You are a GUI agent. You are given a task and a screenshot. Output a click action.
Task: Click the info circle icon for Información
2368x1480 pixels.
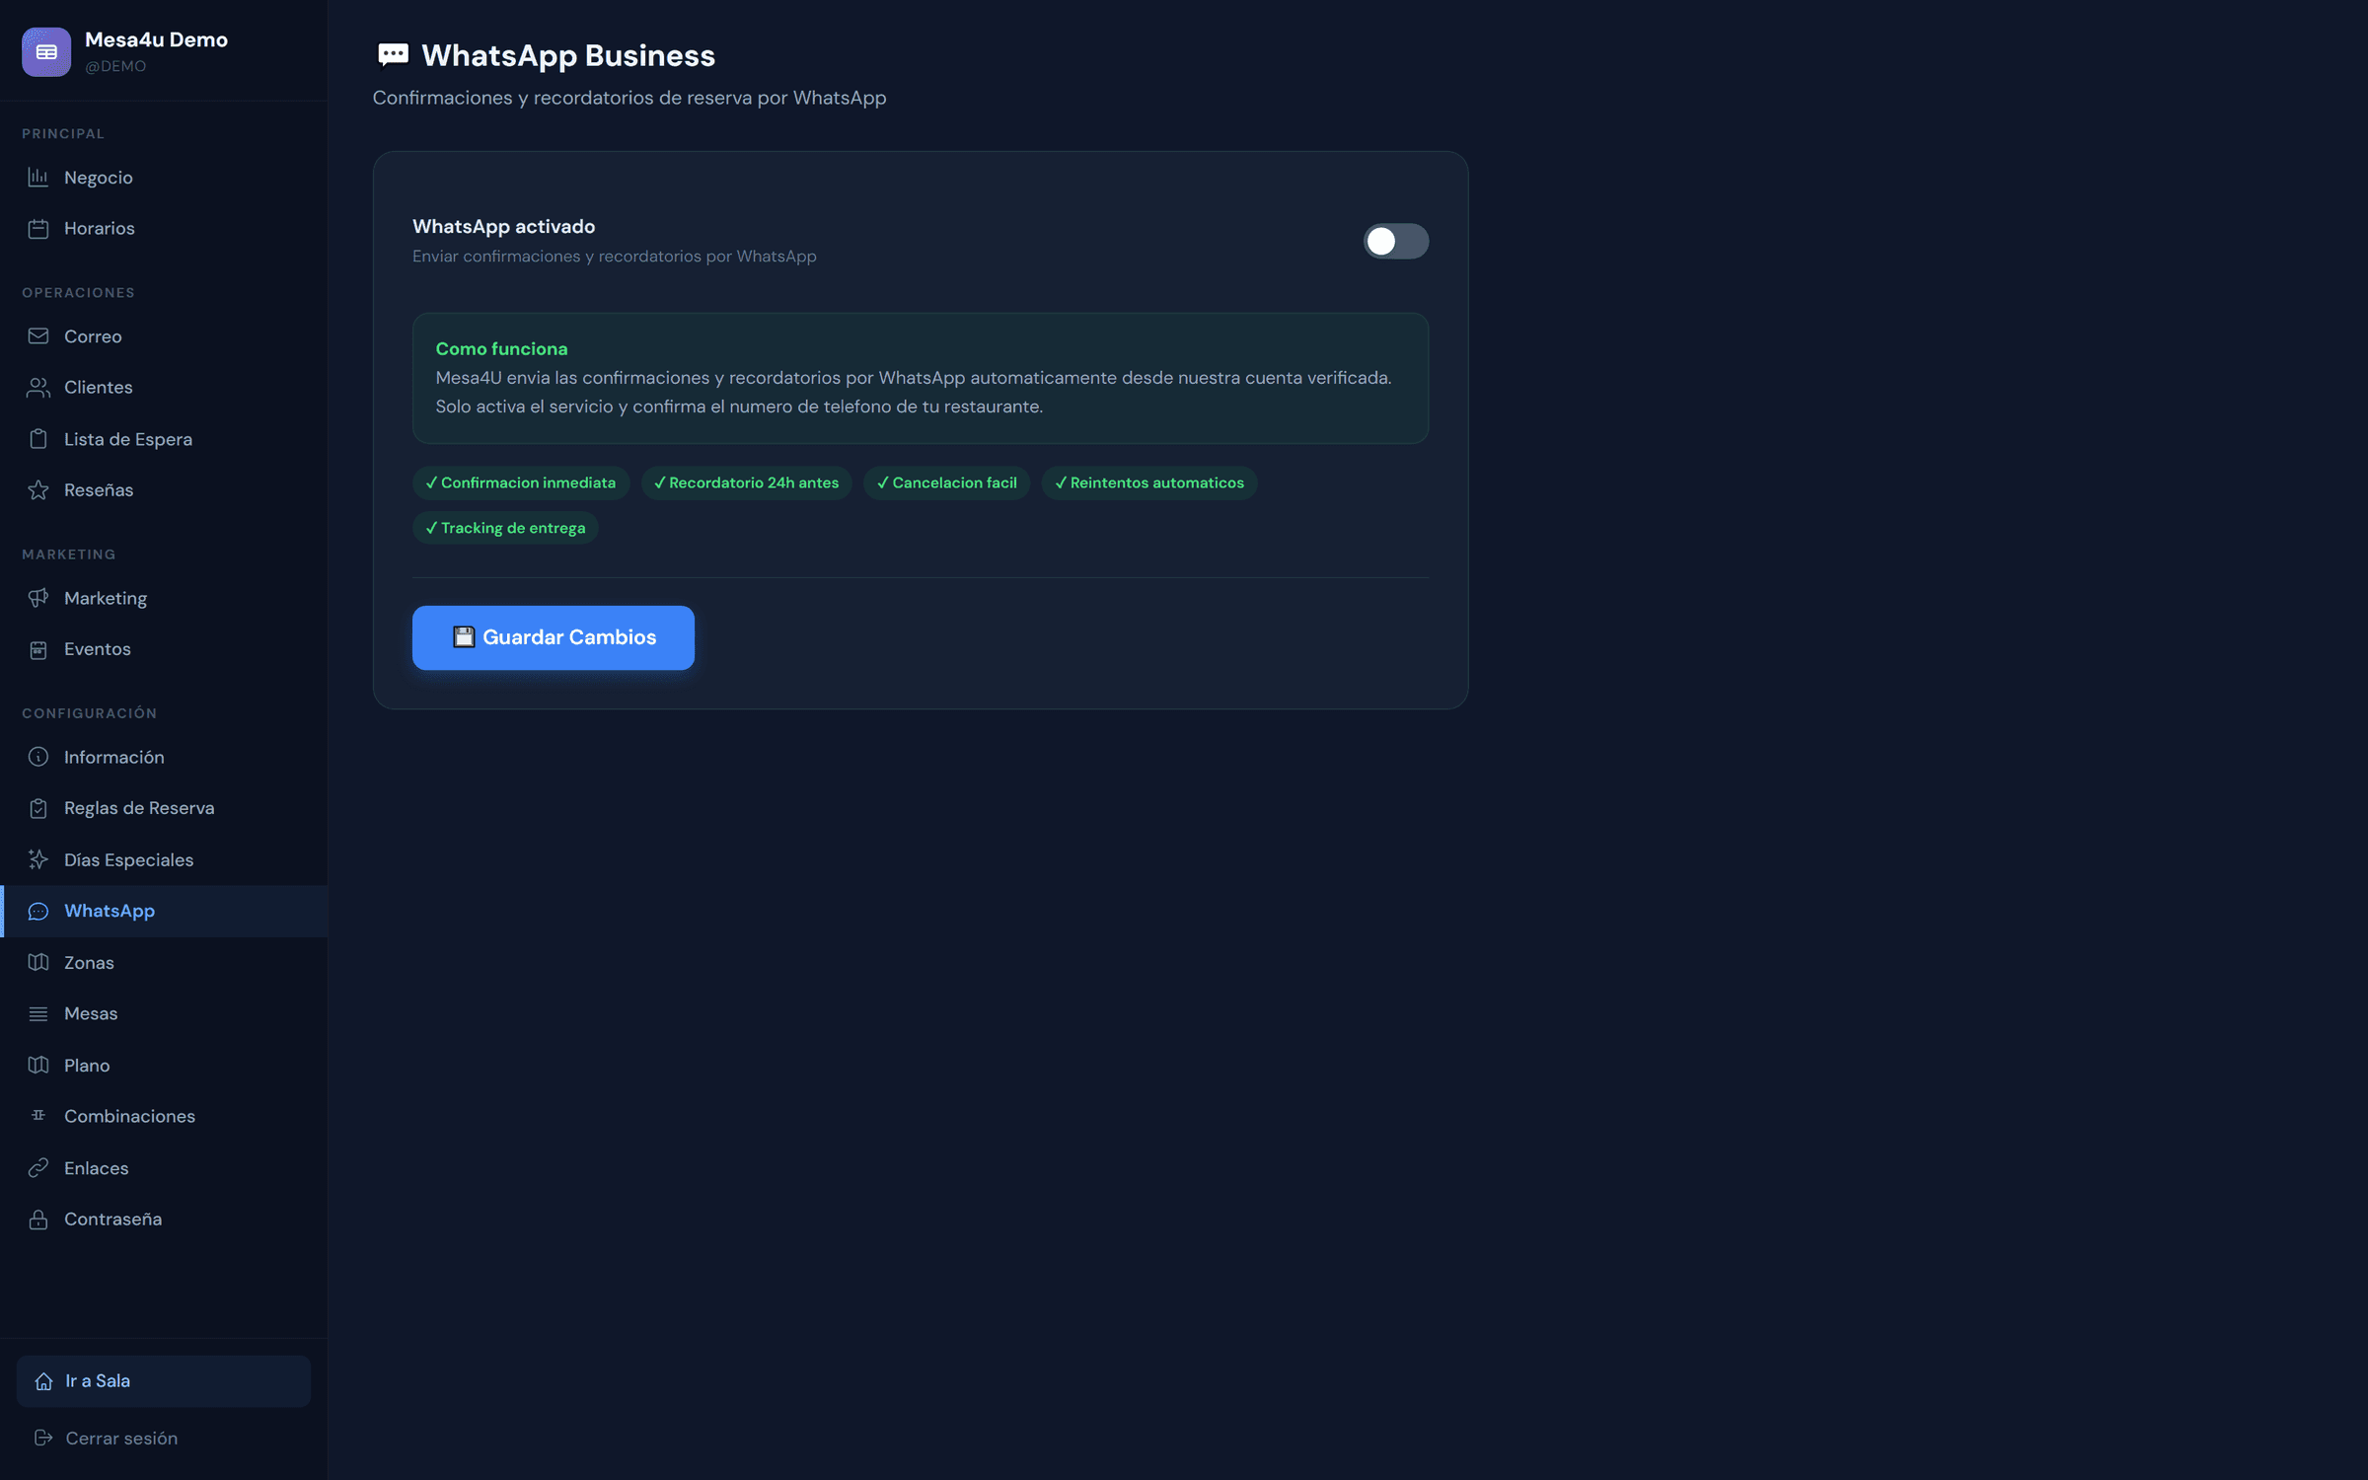tap(38, 757)
